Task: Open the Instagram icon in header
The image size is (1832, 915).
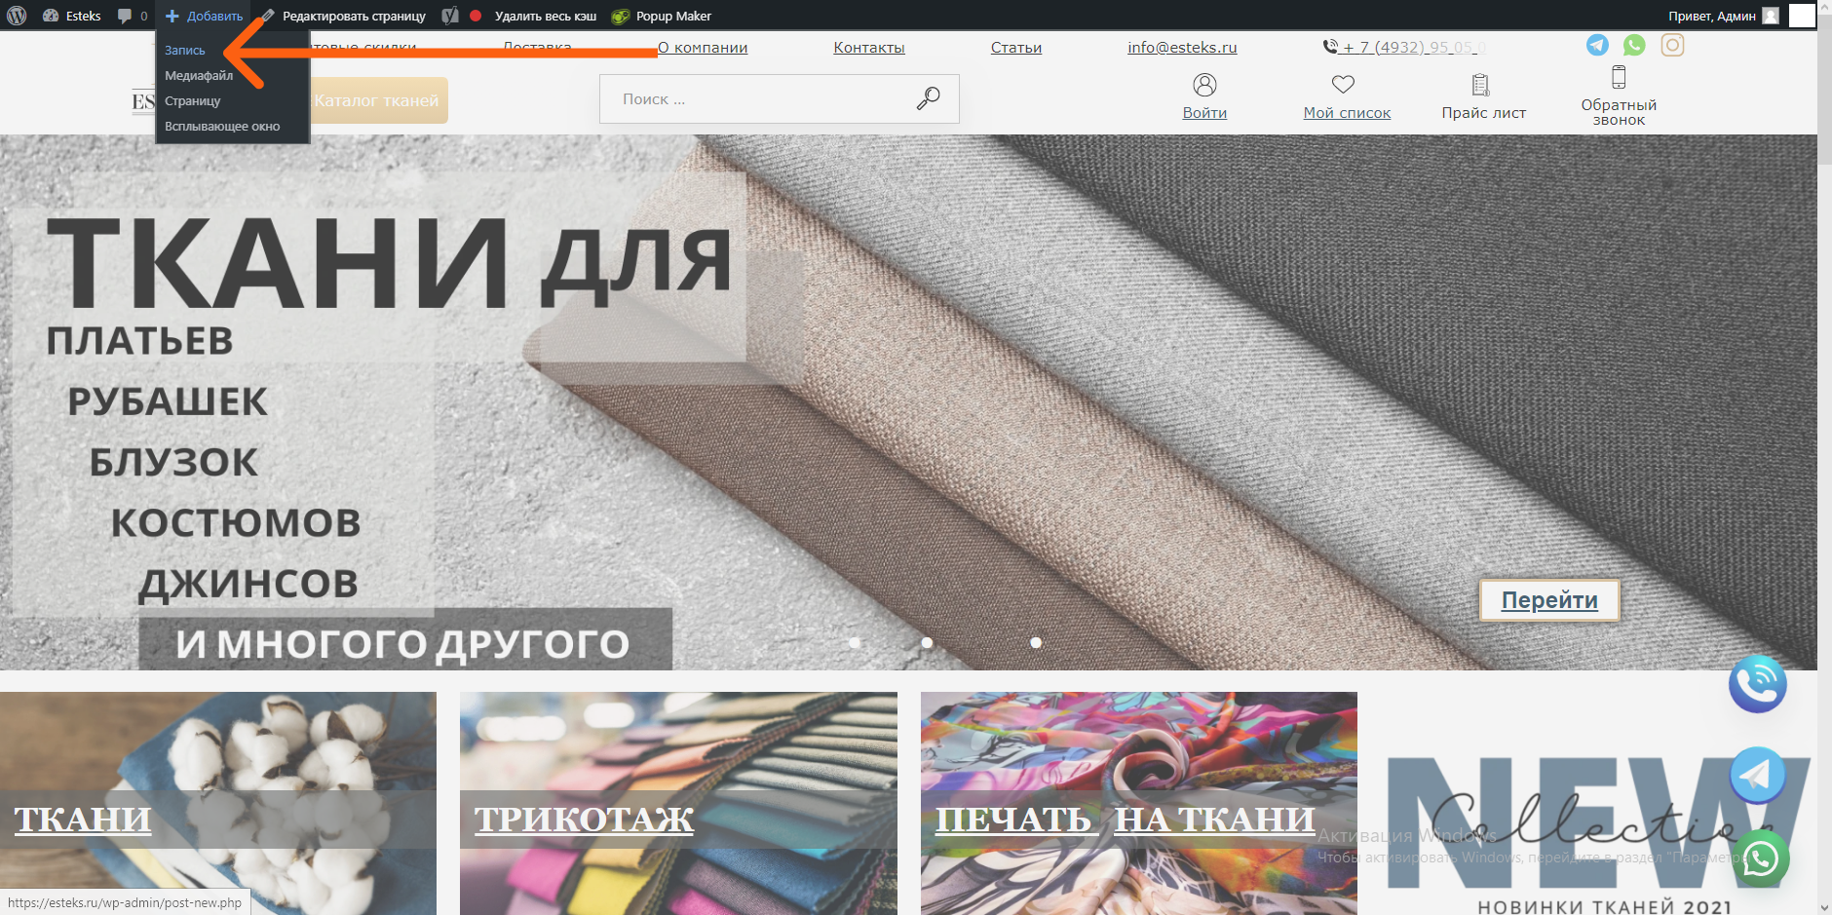Action: click(x=1672, y=45)
